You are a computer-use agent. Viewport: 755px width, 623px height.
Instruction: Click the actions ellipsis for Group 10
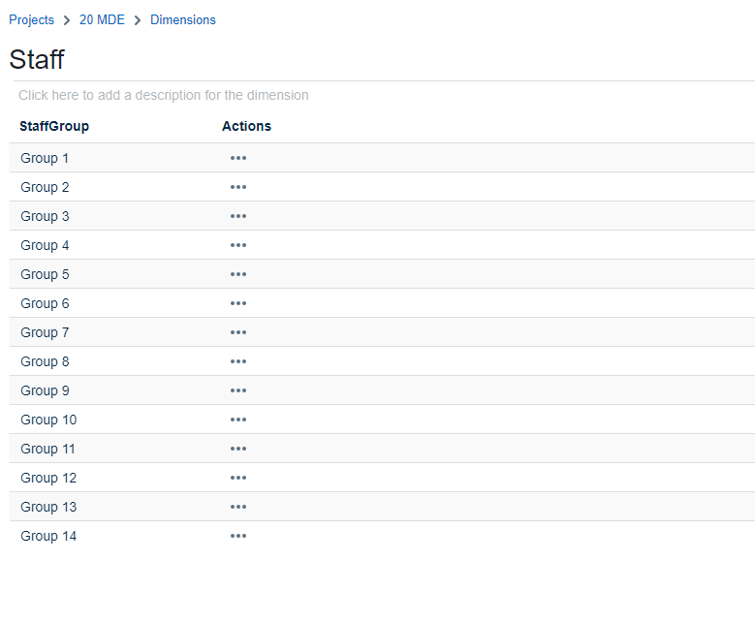(238, 420)
